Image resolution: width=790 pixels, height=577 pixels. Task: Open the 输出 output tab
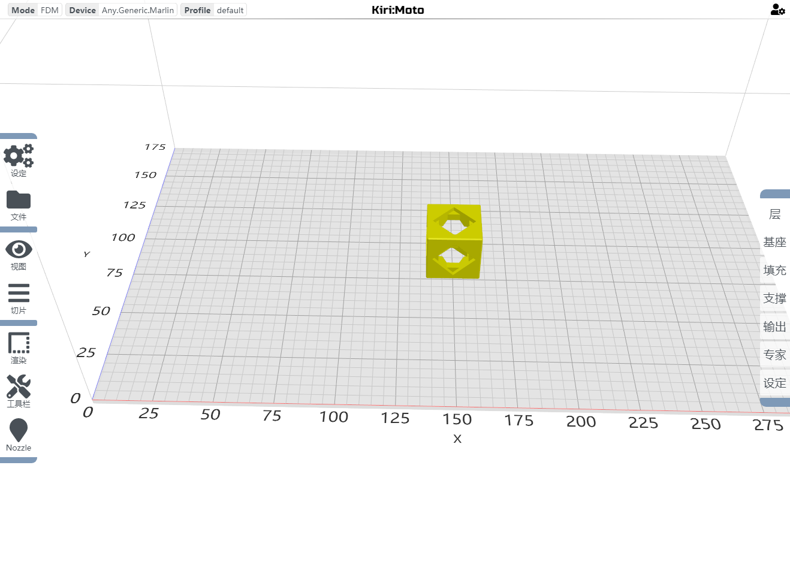774,327
